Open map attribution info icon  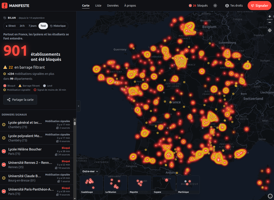pos(270,196)
